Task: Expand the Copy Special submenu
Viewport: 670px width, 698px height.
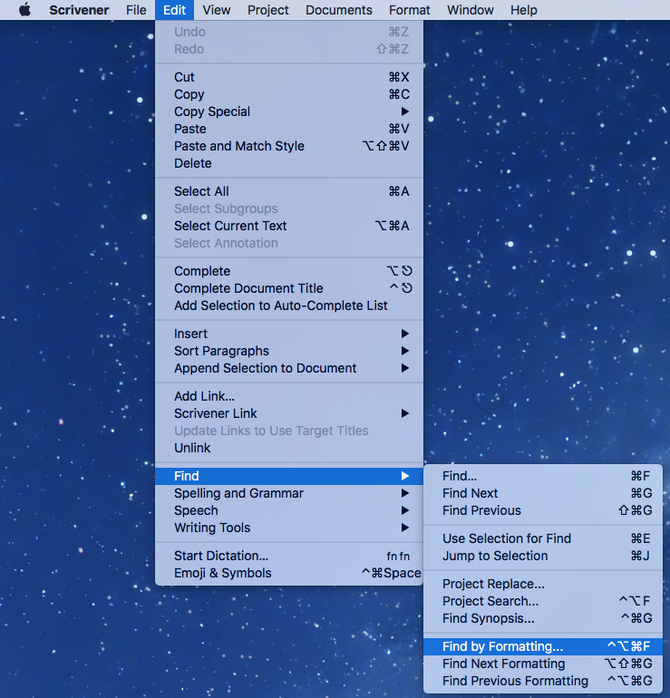Action: (x=289, y=111)
